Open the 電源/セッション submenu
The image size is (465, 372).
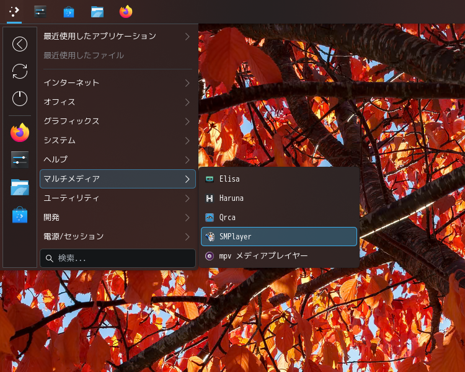coord(118,236)
